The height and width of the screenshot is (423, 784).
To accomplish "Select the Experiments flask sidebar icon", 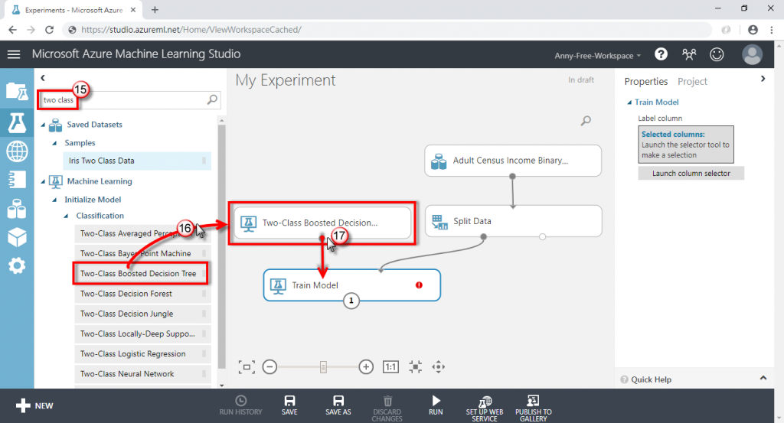I will (x=17, y=122).
